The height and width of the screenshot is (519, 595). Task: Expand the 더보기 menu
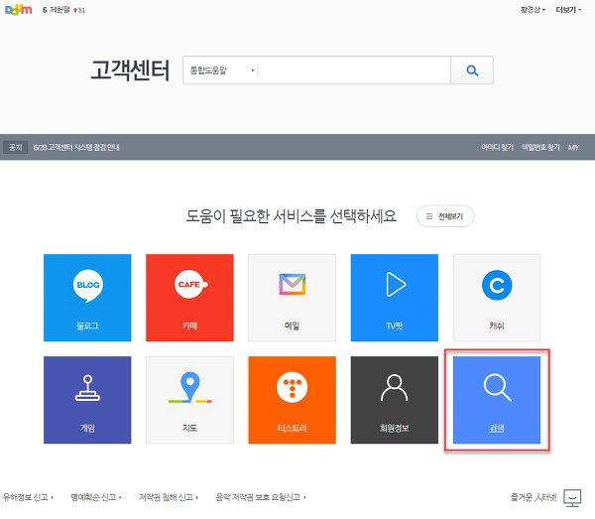(568, 10)
